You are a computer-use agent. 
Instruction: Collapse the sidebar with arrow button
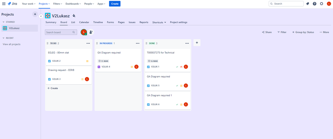(41, 16)
